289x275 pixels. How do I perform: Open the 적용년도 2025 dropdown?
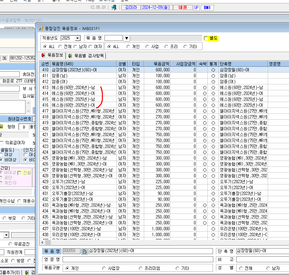[78, 38]
